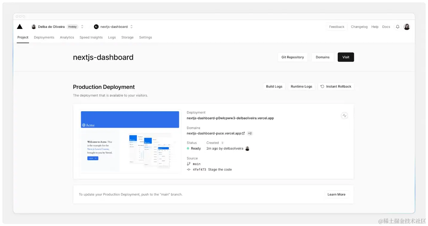This screenshot has width=428, height=226.
Task: Open Build Logs
Action: tap(274, 87)
